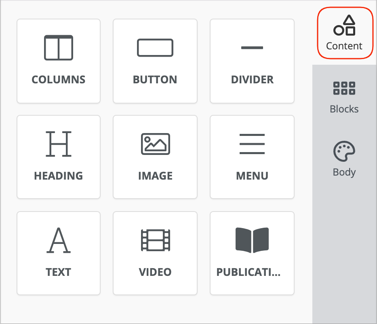Open the Body settings tab
The height and width of the screenshot is (324, 377).
(x=344, y=160)
